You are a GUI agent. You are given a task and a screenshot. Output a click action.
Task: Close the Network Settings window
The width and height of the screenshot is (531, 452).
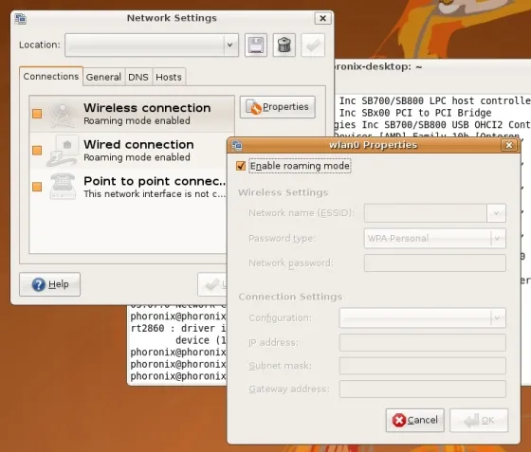coord(322,18)
